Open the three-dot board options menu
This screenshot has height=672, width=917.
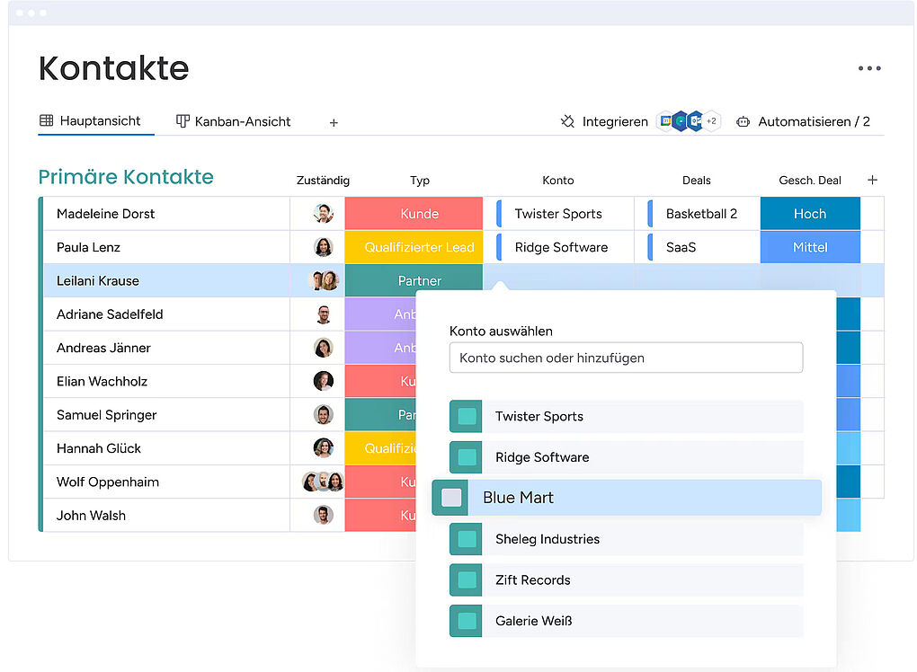[x=868, y=68]
